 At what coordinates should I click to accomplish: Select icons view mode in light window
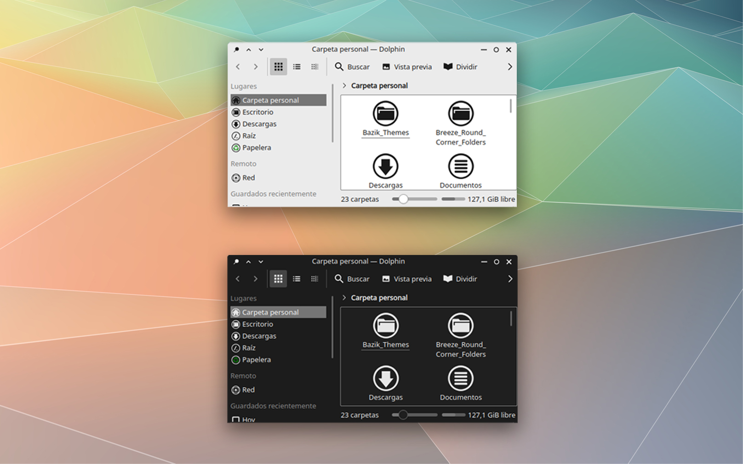click(x=278, y=67)
